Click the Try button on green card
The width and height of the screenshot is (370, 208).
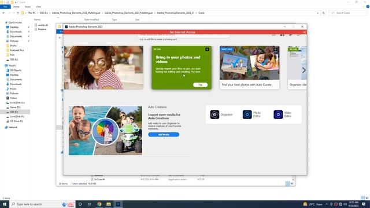click(x=200, y=85)
